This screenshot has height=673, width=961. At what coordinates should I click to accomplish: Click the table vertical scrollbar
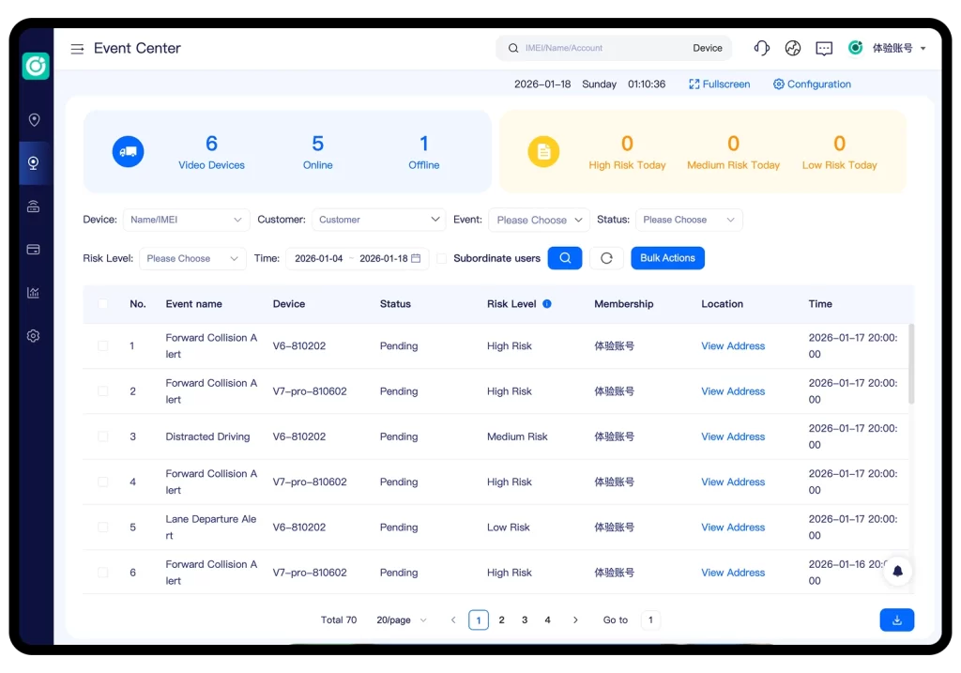tap(911, 364)
